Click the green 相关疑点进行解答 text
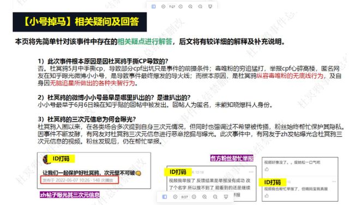This screenshot has height=205, width=349. pyautogui.click(x=145, y=41)
